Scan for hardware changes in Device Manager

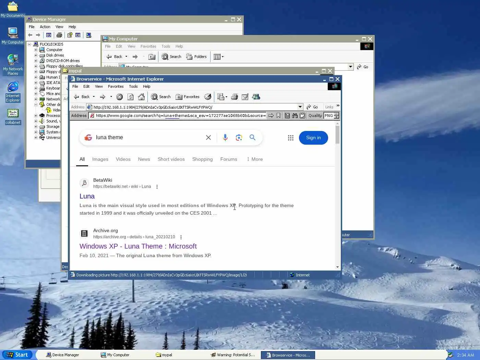click(x=88, y=35)
